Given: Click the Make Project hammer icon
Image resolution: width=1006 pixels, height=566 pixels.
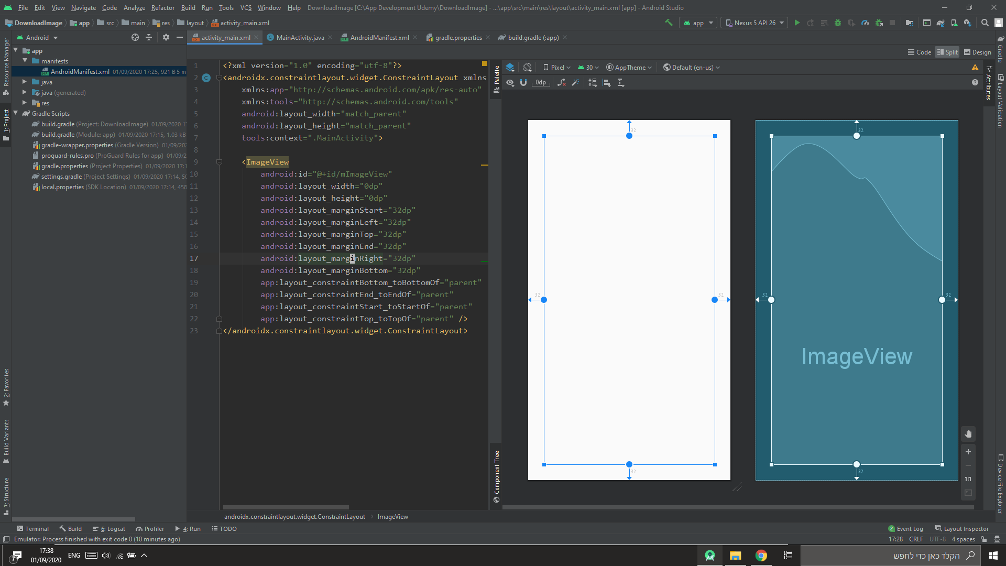Looking at the screenshot, I should pyautogui.click(x=669, y=23).
